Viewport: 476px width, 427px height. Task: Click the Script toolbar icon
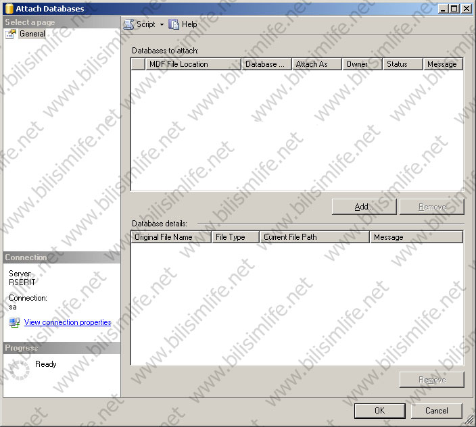coord(129,24)
